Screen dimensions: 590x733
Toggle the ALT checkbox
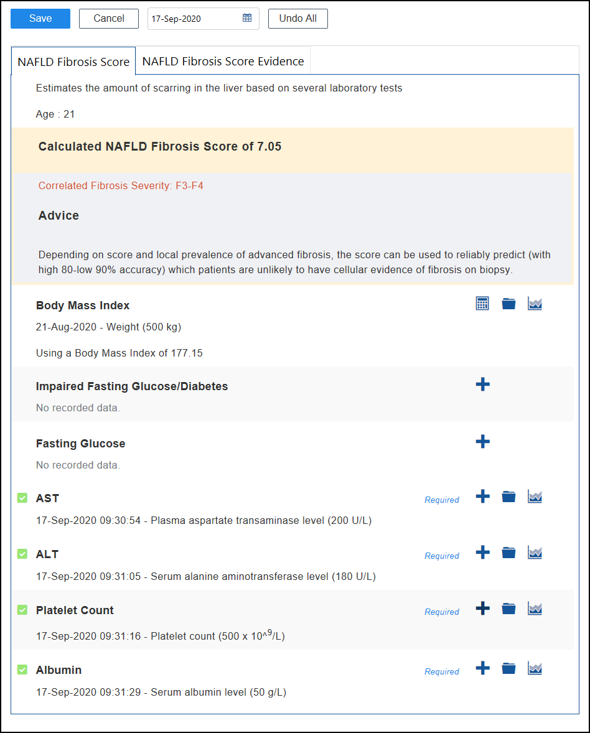pyautogui.click(x=22, y=554)
